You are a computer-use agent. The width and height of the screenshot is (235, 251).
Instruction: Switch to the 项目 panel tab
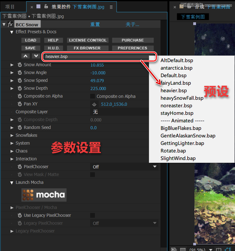(x=10, y=7)
